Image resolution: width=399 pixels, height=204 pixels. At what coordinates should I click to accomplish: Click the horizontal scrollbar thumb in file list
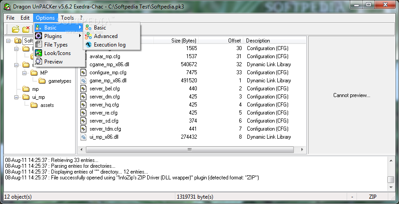click(x=190, y=149)
